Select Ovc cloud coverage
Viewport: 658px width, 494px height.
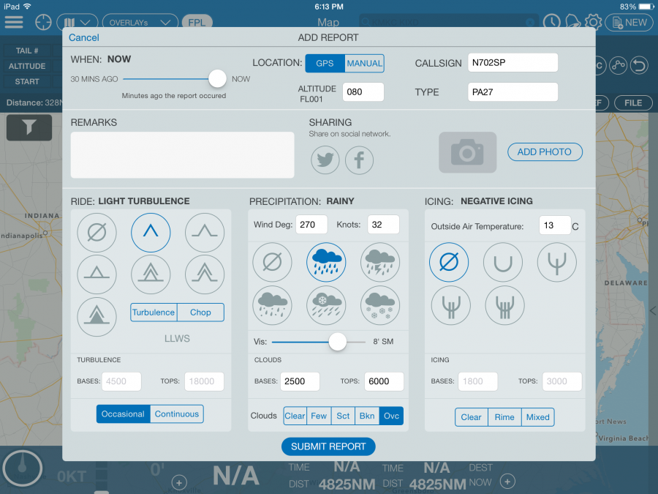pyautogui.click(x=391, y=415)
